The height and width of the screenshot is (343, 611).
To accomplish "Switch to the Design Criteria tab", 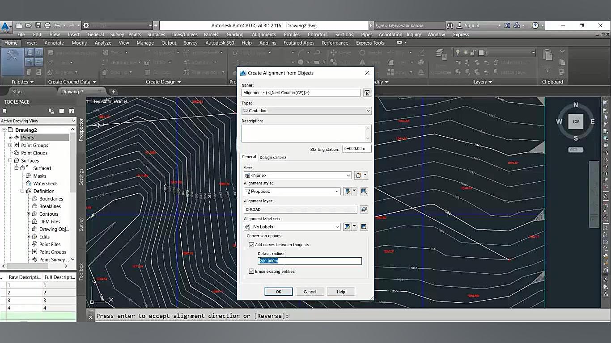I will click(x=273, y=157).
